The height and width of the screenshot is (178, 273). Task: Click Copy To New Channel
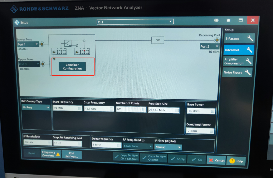(x=154, y=158)
